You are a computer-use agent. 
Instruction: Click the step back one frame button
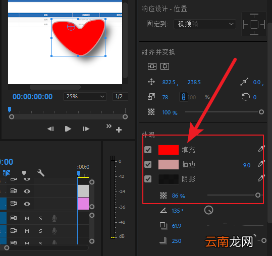(x=50, y=129)
